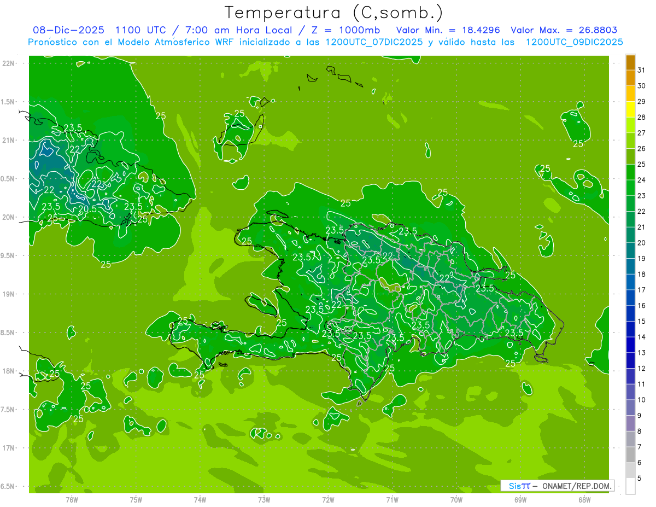The height and width of the screenshot is (507, 656).
Task: Pick the yellow swatch between 28 and 29
Action: [x=630, y=109]
